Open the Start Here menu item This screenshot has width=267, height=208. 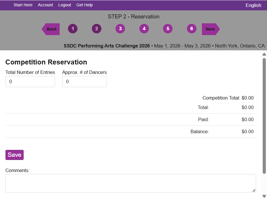coord(23,5)
